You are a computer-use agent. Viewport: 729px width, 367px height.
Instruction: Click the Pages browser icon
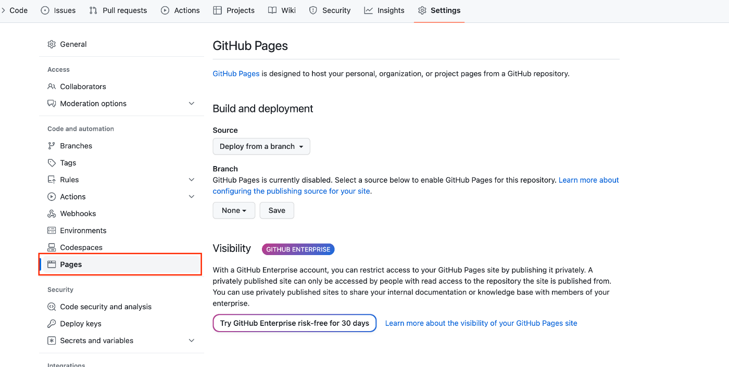[52, 264]
